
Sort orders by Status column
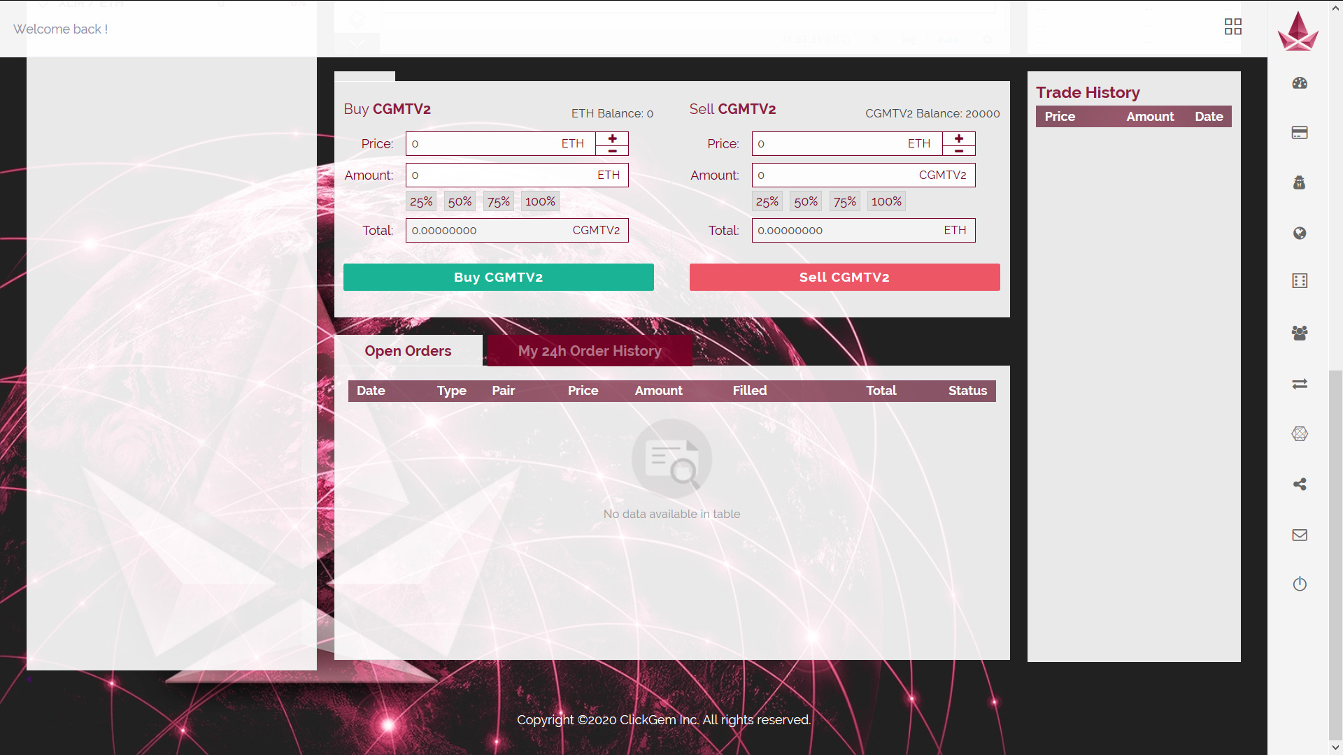click(x=968, y=391)
